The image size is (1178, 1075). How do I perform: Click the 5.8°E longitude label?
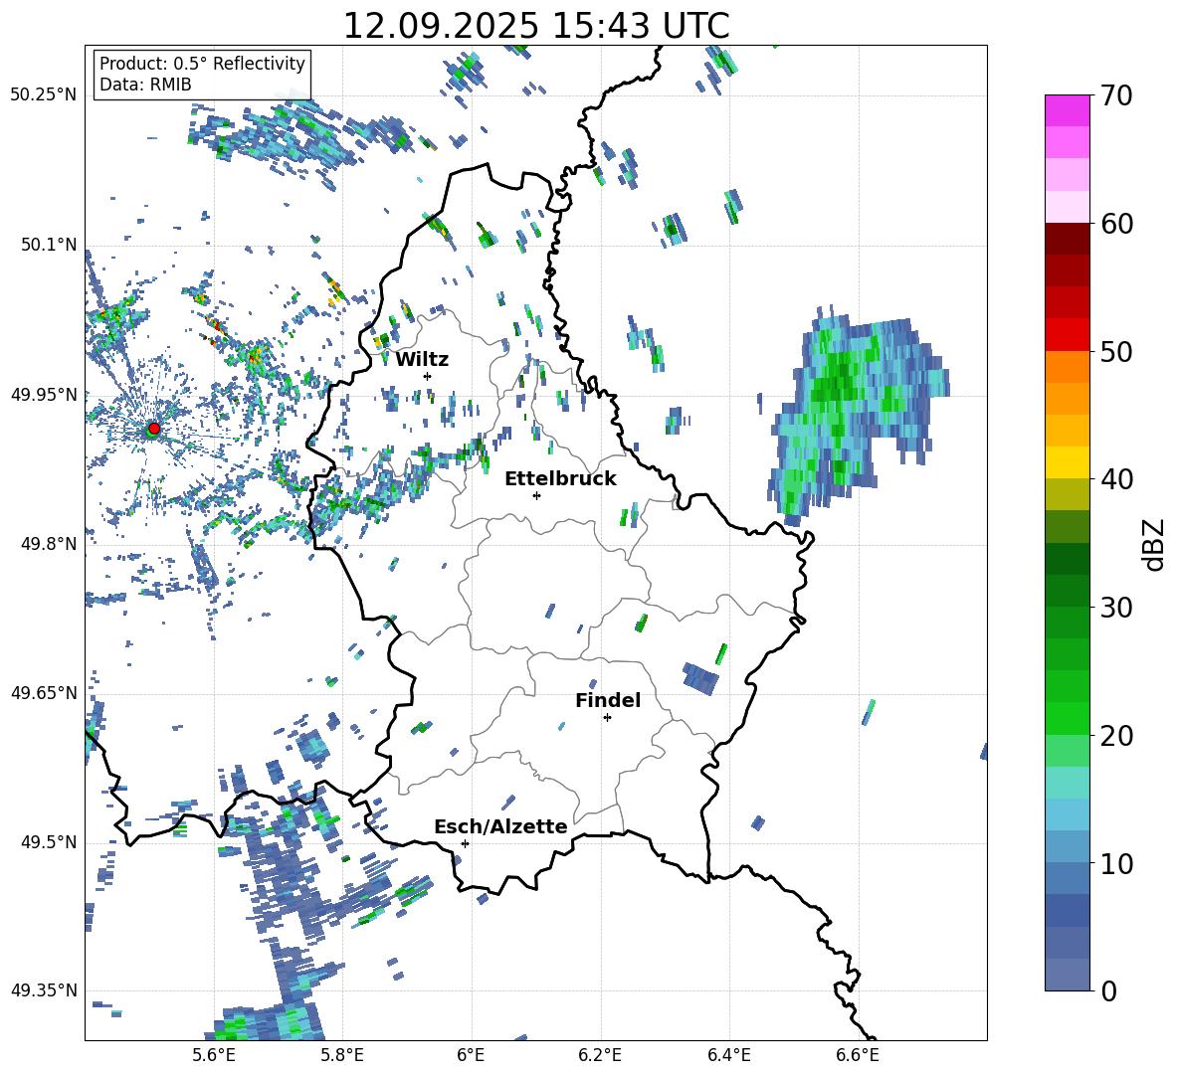pos(342,1055)
